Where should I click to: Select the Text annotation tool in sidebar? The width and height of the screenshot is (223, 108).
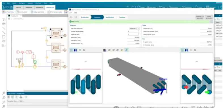click(4, 20)
